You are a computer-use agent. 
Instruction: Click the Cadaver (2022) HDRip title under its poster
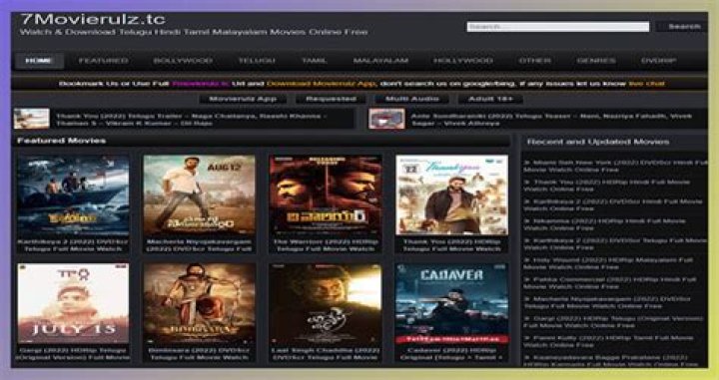[x=451, y=354]
